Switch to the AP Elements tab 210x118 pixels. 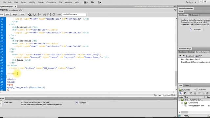click(194, 15)
